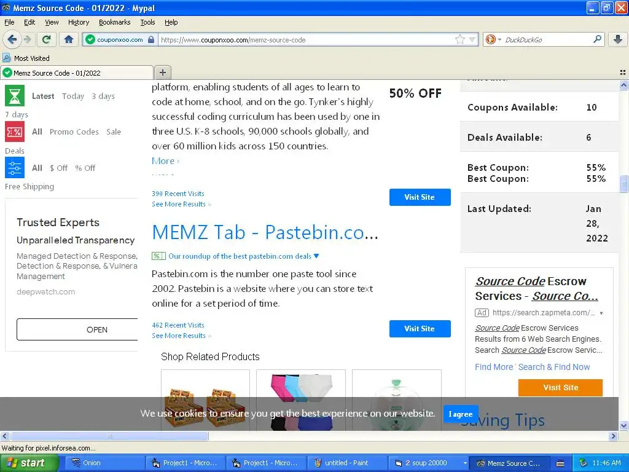Screen dimensions: 629x472
Task: Click Visit Site for the 50% OFF listing
Action: (x=420, y=197)
